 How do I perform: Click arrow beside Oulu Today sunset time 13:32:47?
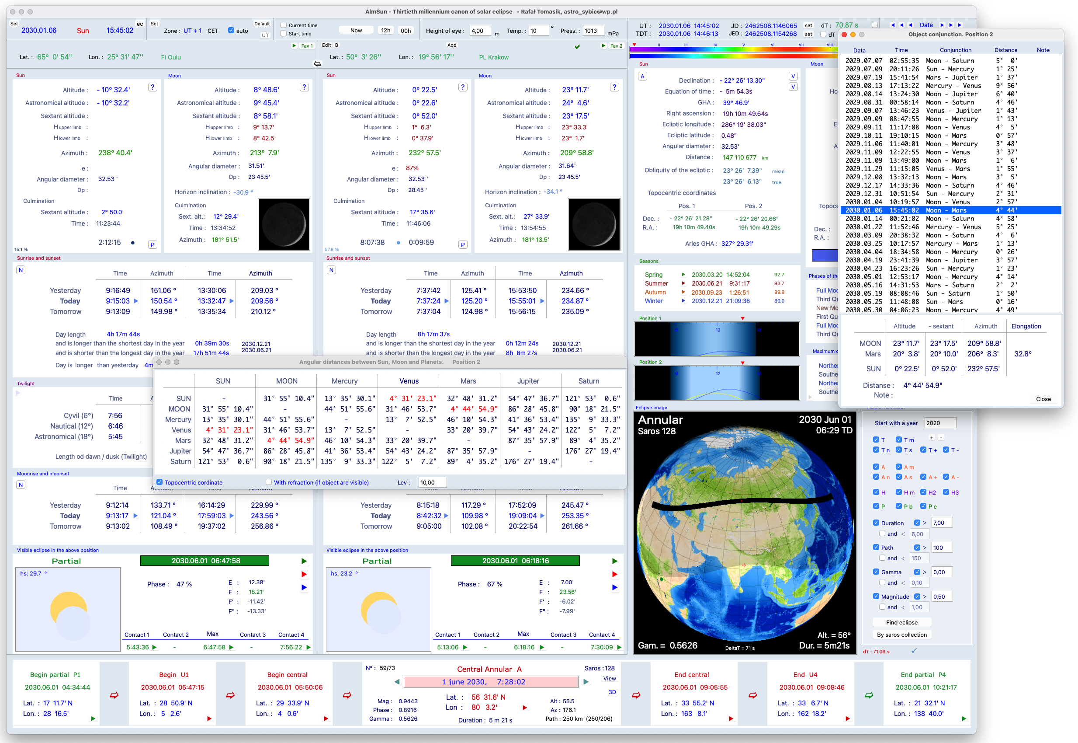[232, 301]
